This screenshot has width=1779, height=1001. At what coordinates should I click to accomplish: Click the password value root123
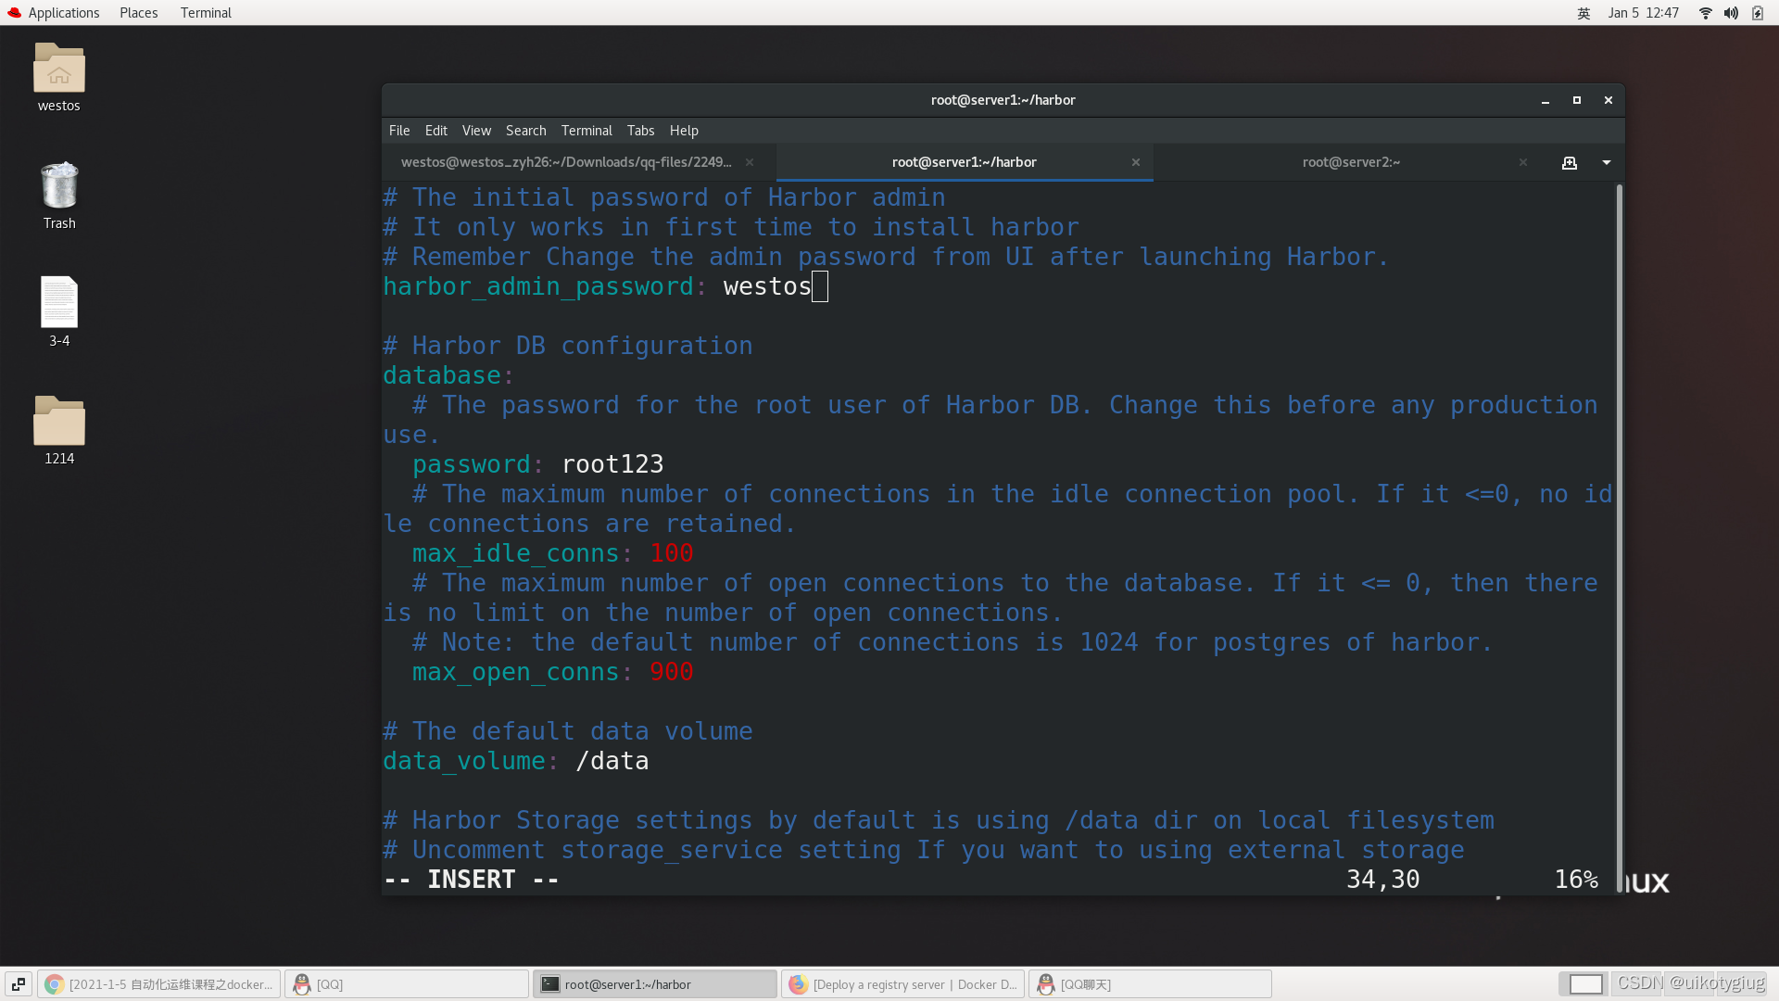point(612,464)
